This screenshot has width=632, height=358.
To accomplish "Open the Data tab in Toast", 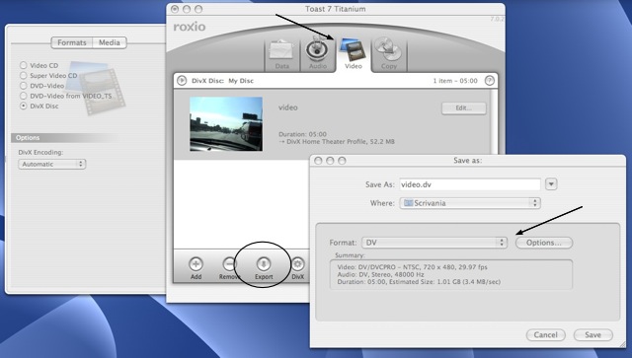I will (281, 55).
